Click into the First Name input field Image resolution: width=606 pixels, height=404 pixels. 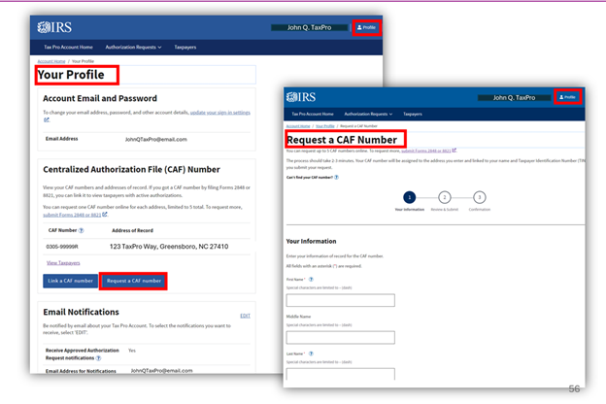pyautogui.click(x=341, y=300)
